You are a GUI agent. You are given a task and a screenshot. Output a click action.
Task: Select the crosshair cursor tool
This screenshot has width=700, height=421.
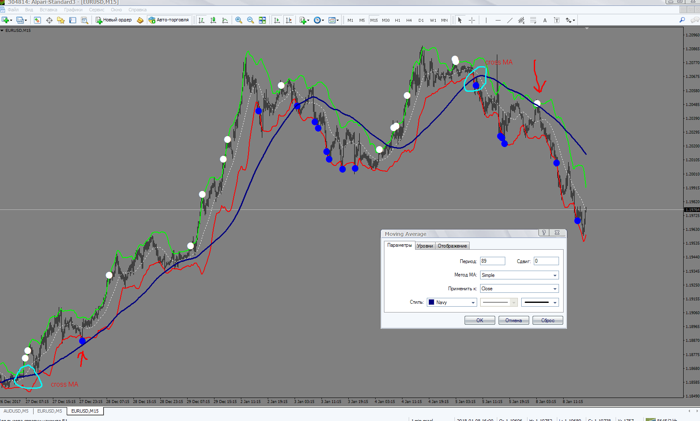(x=472, y=20)
